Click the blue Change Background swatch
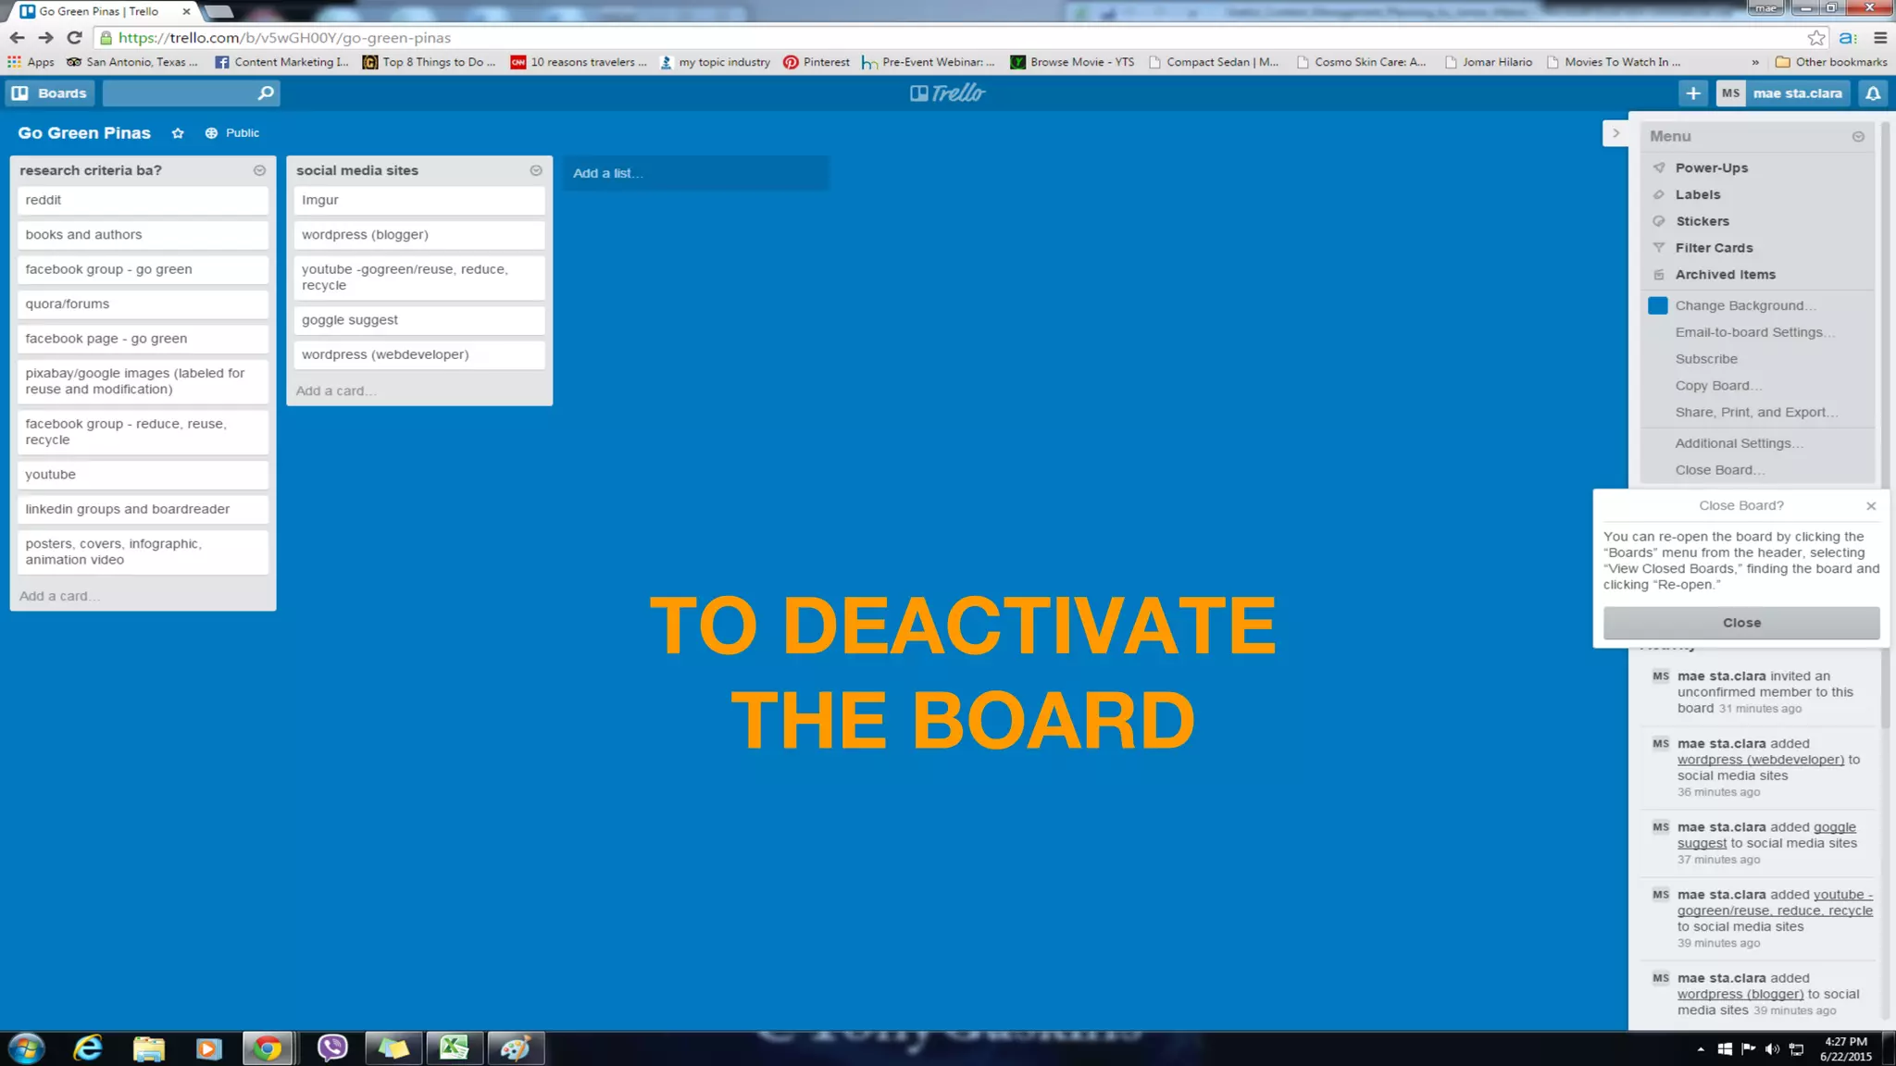This screenshot has width=1896, height=1066. pos(1658,305)
